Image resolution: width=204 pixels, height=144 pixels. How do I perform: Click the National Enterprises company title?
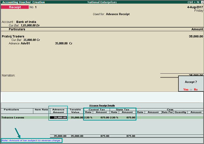(x=102, y=2)
